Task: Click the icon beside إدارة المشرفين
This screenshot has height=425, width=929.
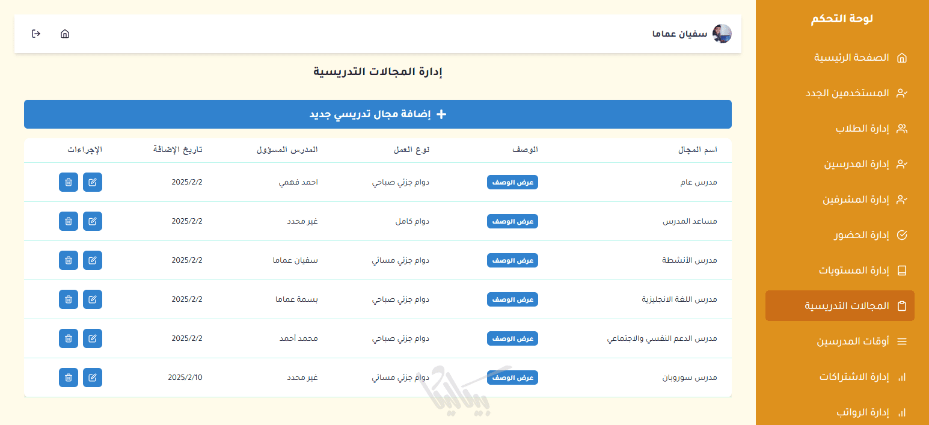Action: pos(901,200)
